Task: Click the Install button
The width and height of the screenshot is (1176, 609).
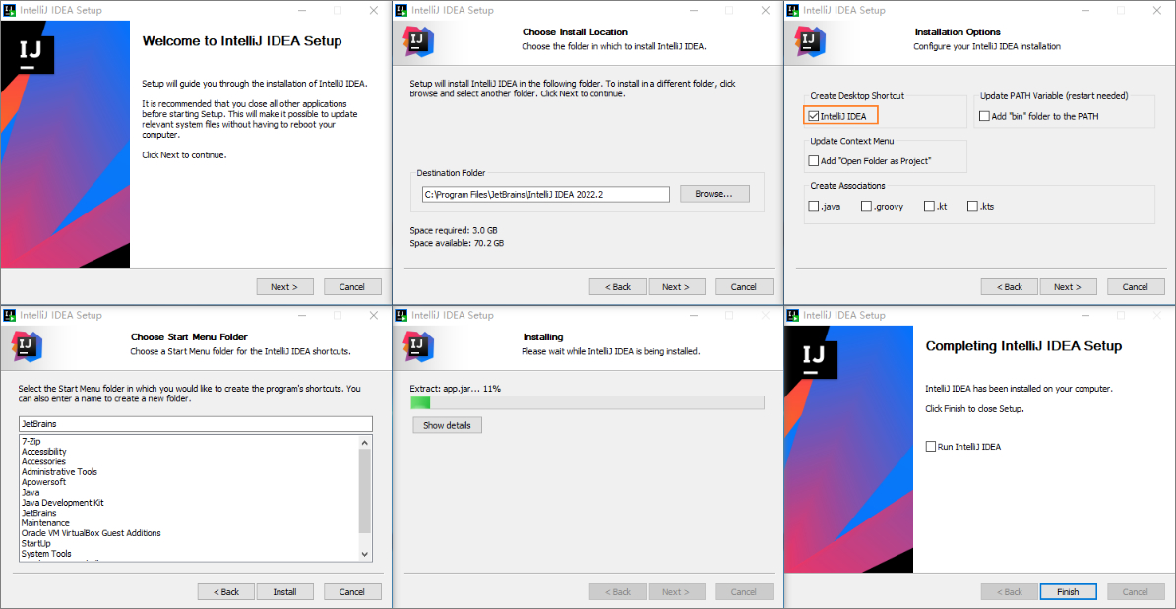Action: pyautogui.click(x=285, y=591)
